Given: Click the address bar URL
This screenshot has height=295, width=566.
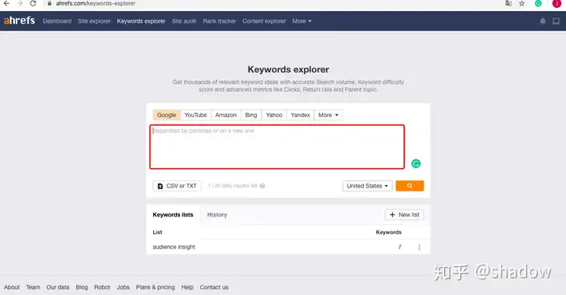Looking at the screenshot, I should 96,3.
